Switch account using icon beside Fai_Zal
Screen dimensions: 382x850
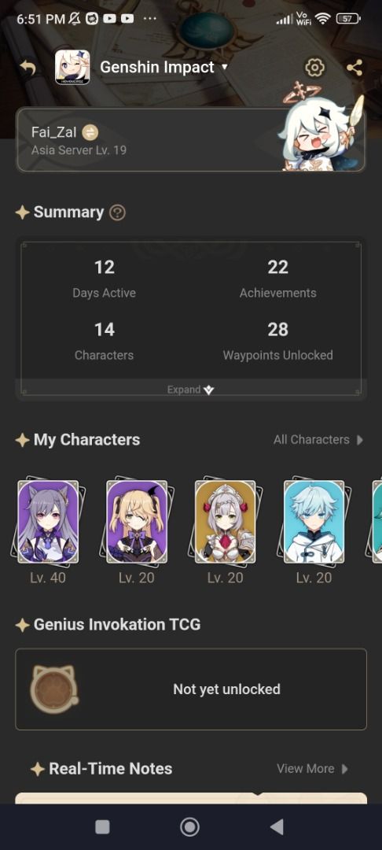pos(90,132)
